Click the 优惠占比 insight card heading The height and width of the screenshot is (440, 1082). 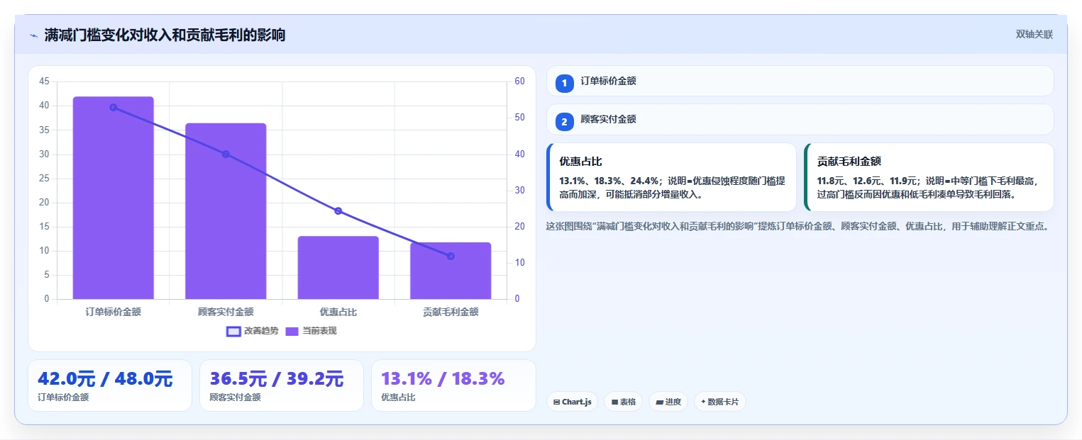click(x=580, y=162)
